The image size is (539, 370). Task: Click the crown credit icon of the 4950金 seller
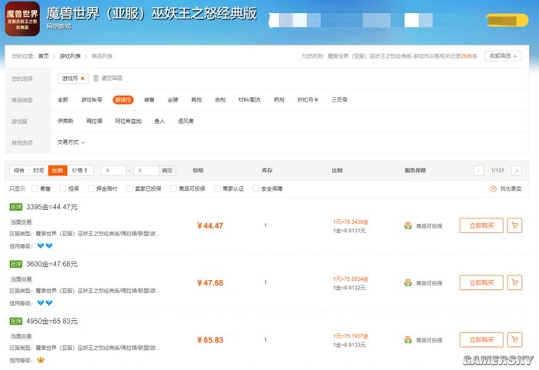[x=41, y=360]
